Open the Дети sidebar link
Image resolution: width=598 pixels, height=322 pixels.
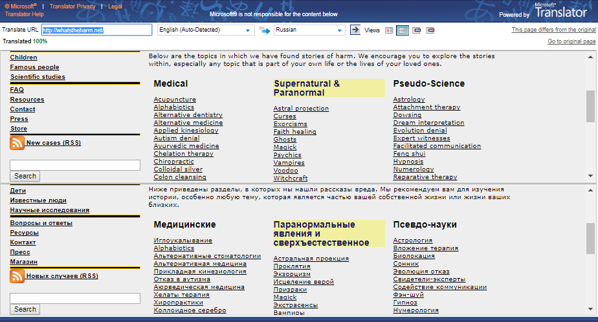click(x=18, y=191)
